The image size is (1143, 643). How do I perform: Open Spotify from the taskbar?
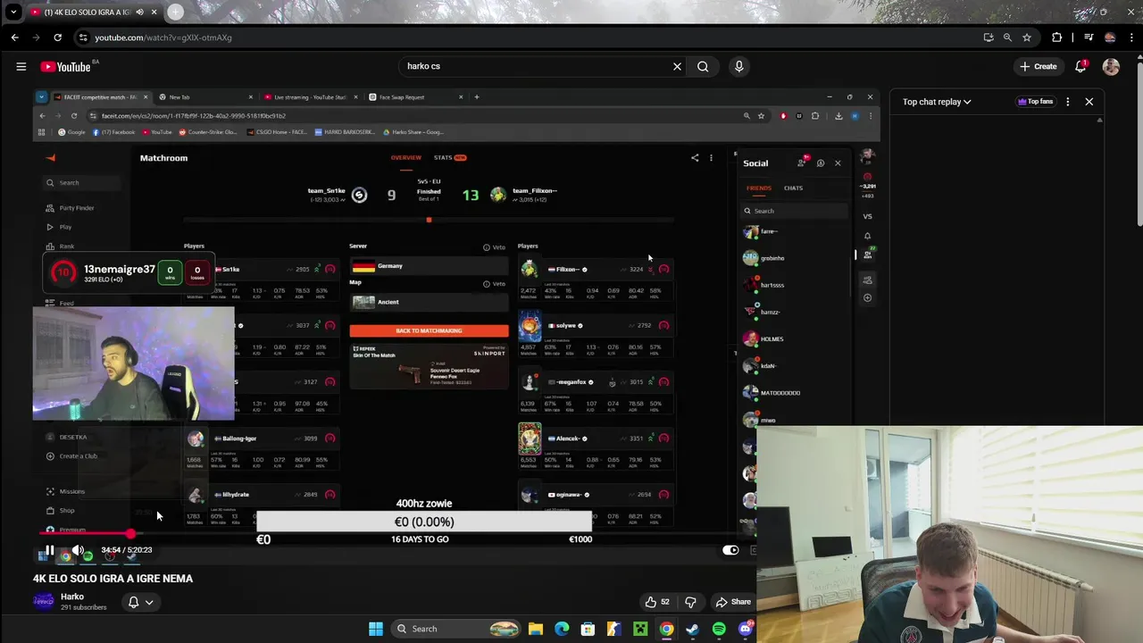(x=719, y=629)
